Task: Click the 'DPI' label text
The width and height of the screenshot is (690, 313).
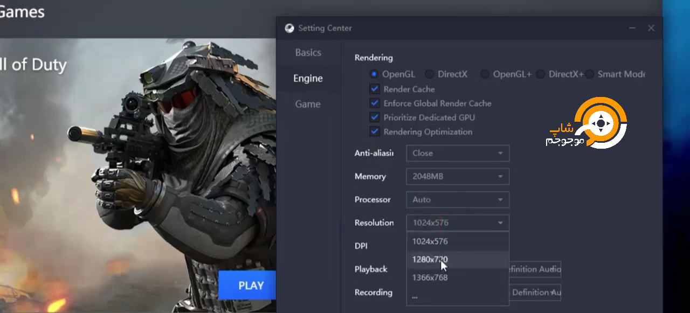Action: click(x=361, y=246)
